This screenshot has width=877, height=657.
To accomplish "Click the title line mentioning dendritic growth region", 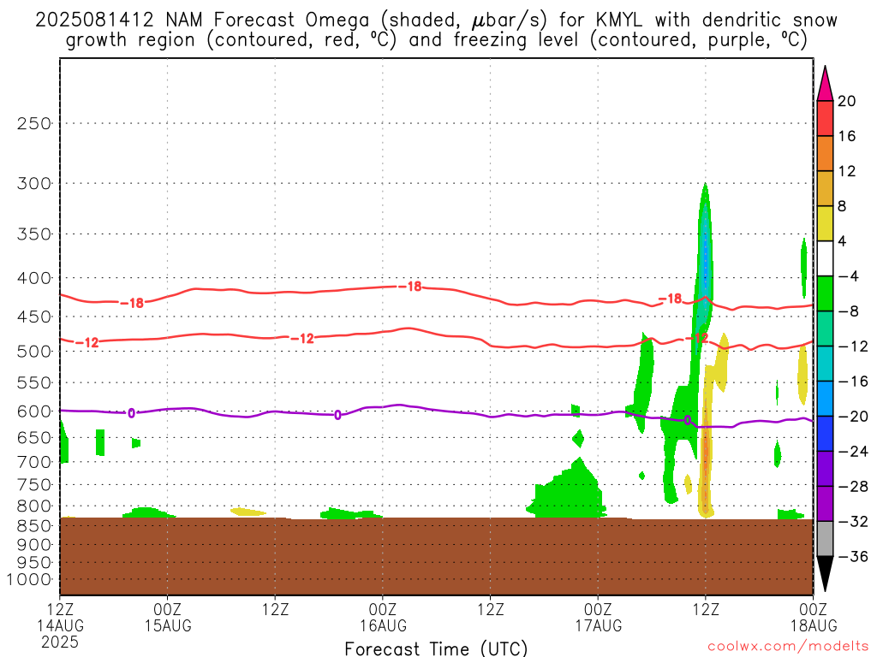I will click(436, 40).
